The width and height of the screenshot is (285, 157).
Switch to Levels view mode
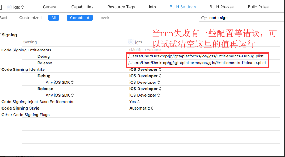(104, 18)
